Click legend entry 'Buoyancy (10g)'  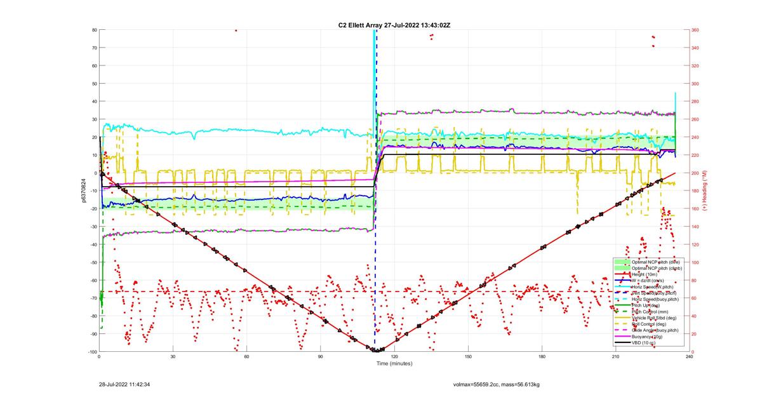647,337
